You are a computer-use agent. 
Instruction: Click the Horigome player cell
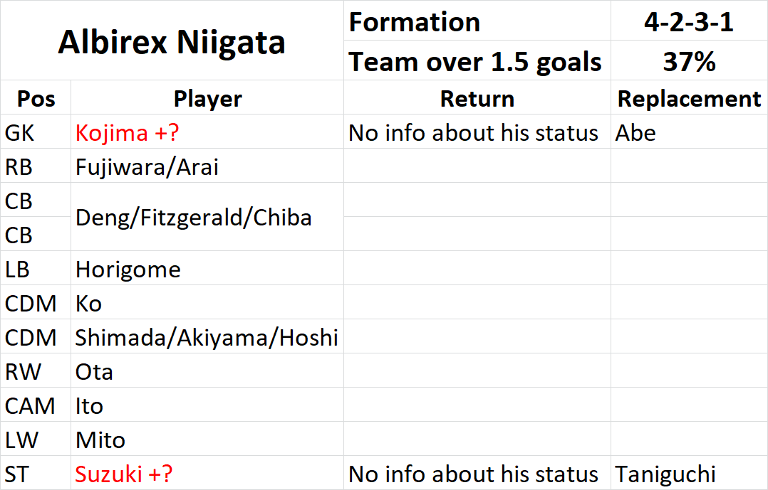click(208, 269)
